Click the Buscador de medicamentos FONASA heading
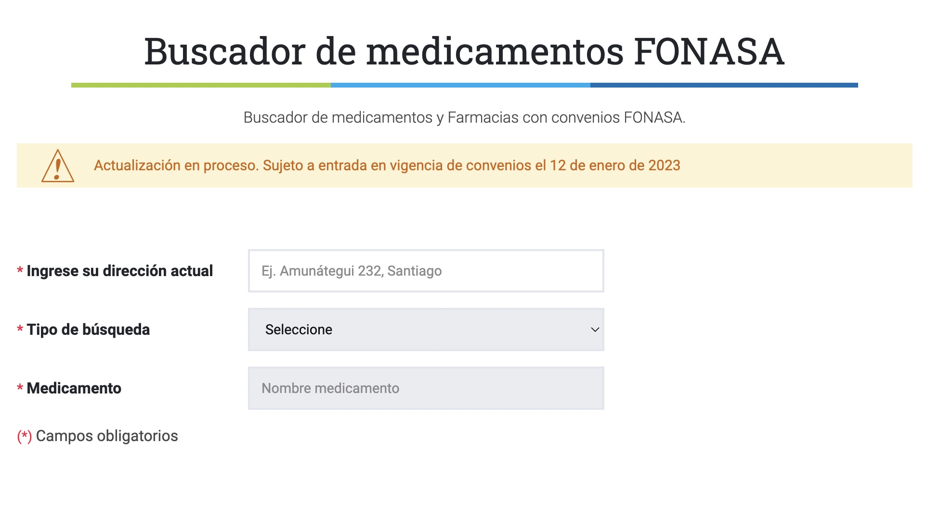This screenshot has height=507, width=940. (x=464, y=51)
